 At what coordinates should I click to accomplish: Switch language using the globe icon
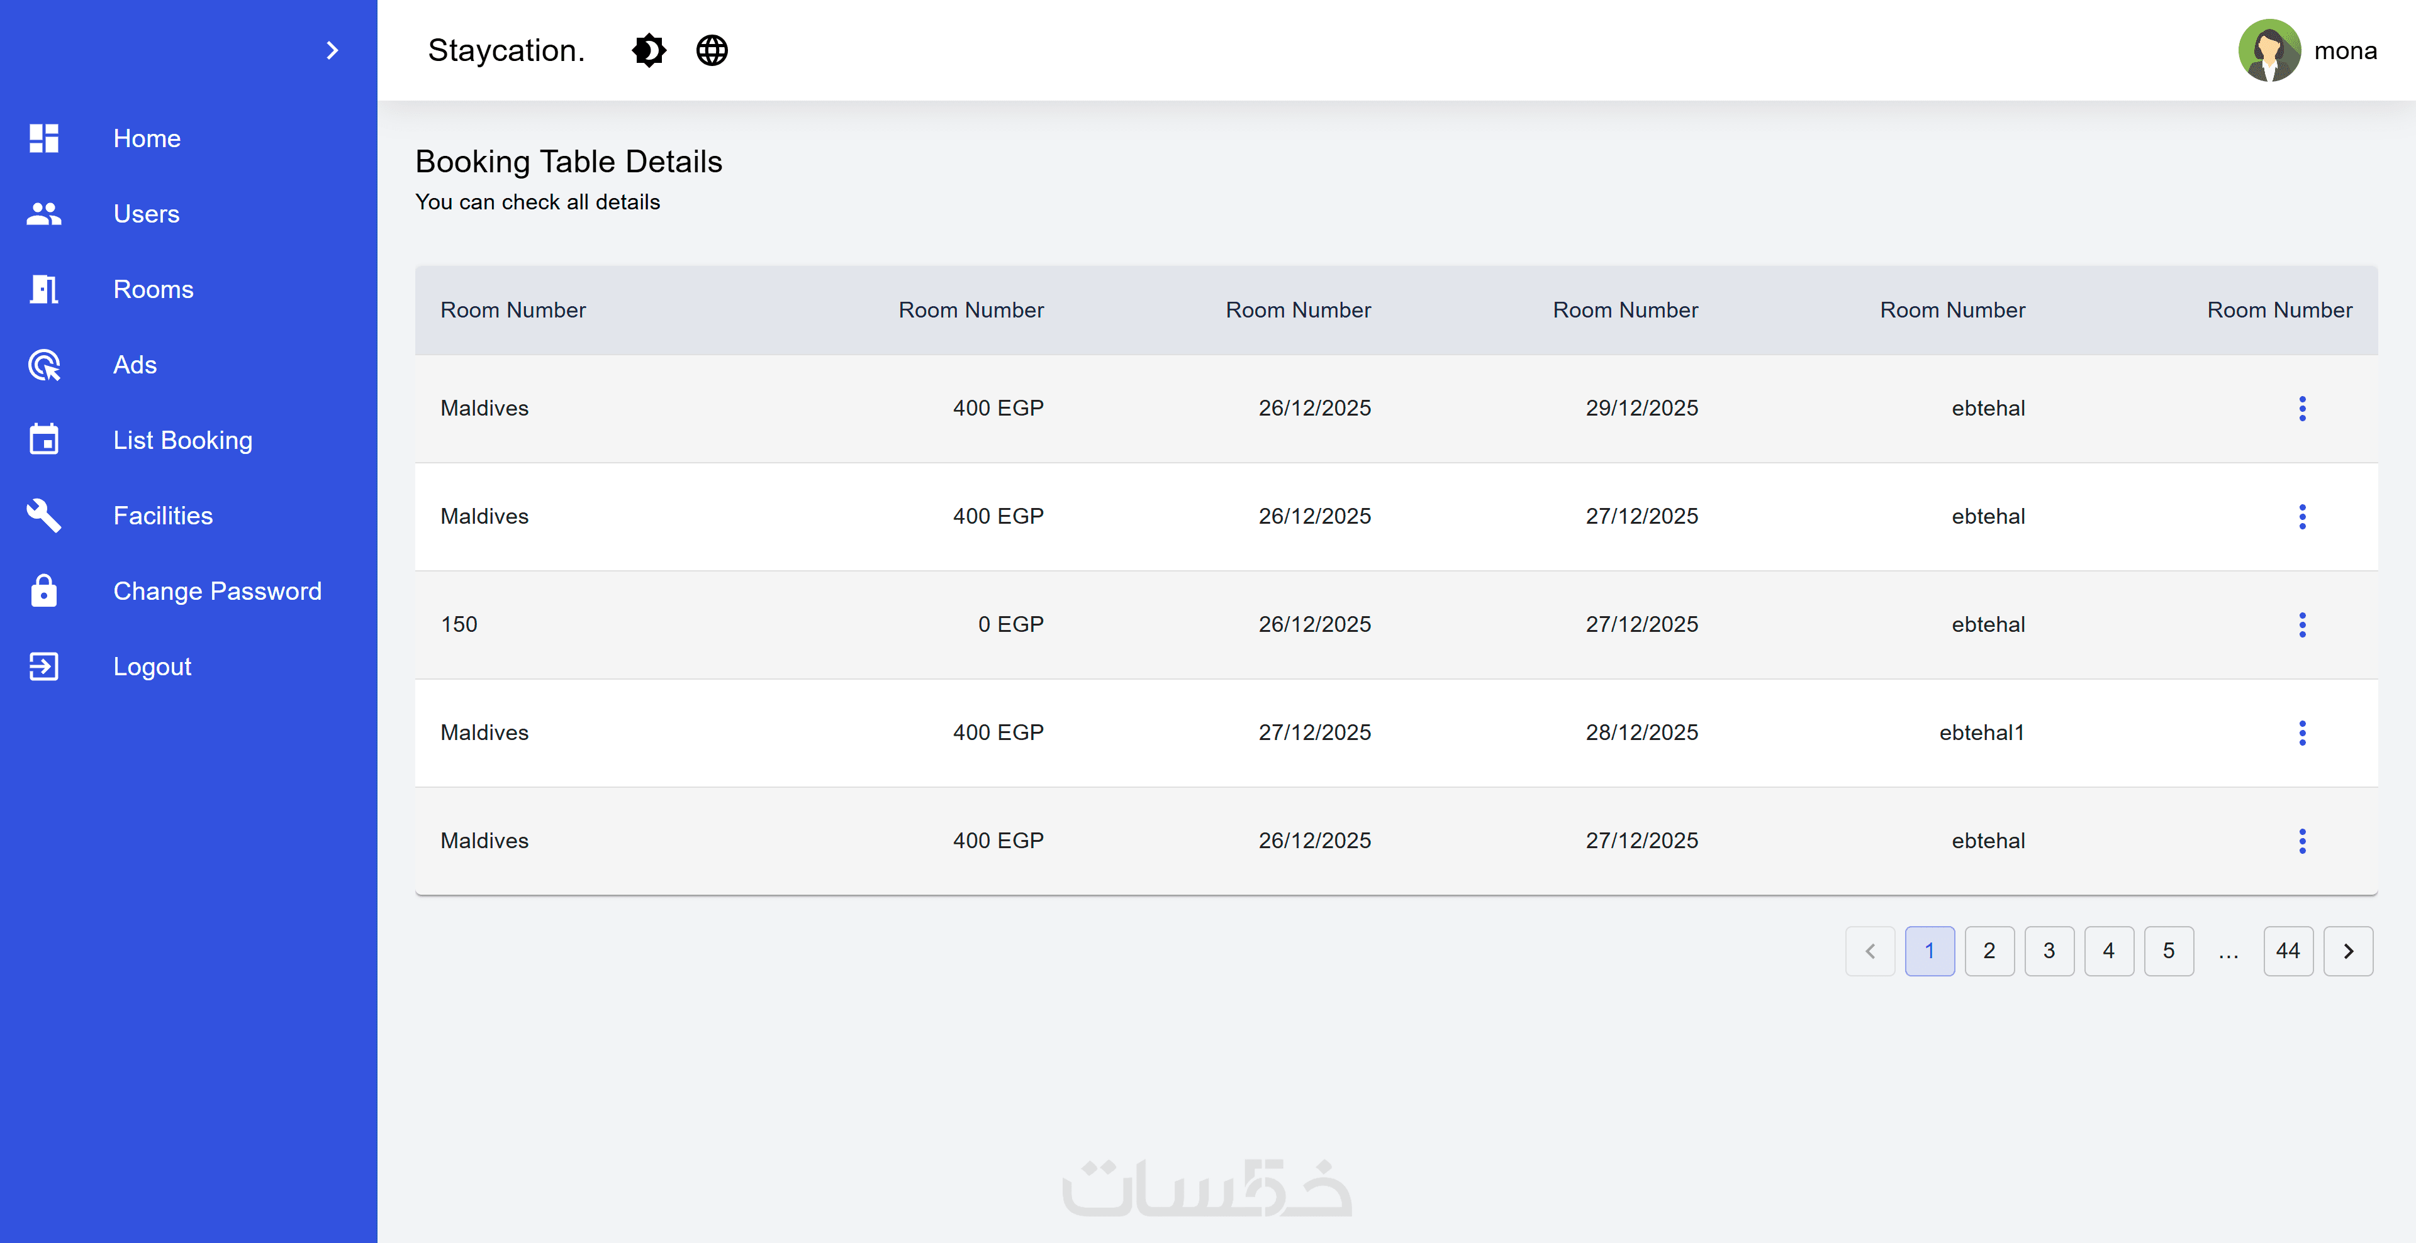tap(712, 51)
